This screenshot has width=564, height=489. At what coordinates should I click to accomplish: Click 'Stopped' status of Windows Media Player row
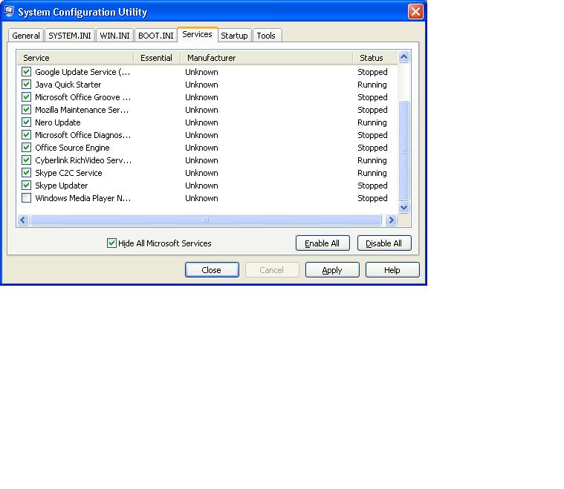coord(372,198)
